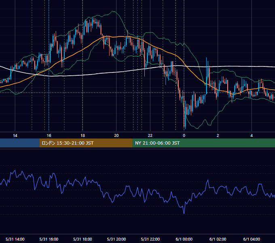Click the 16 hour label on the price chart axis
Viewport: 275px width, 243px height.
pyautogui.click(x=49, y=136)
